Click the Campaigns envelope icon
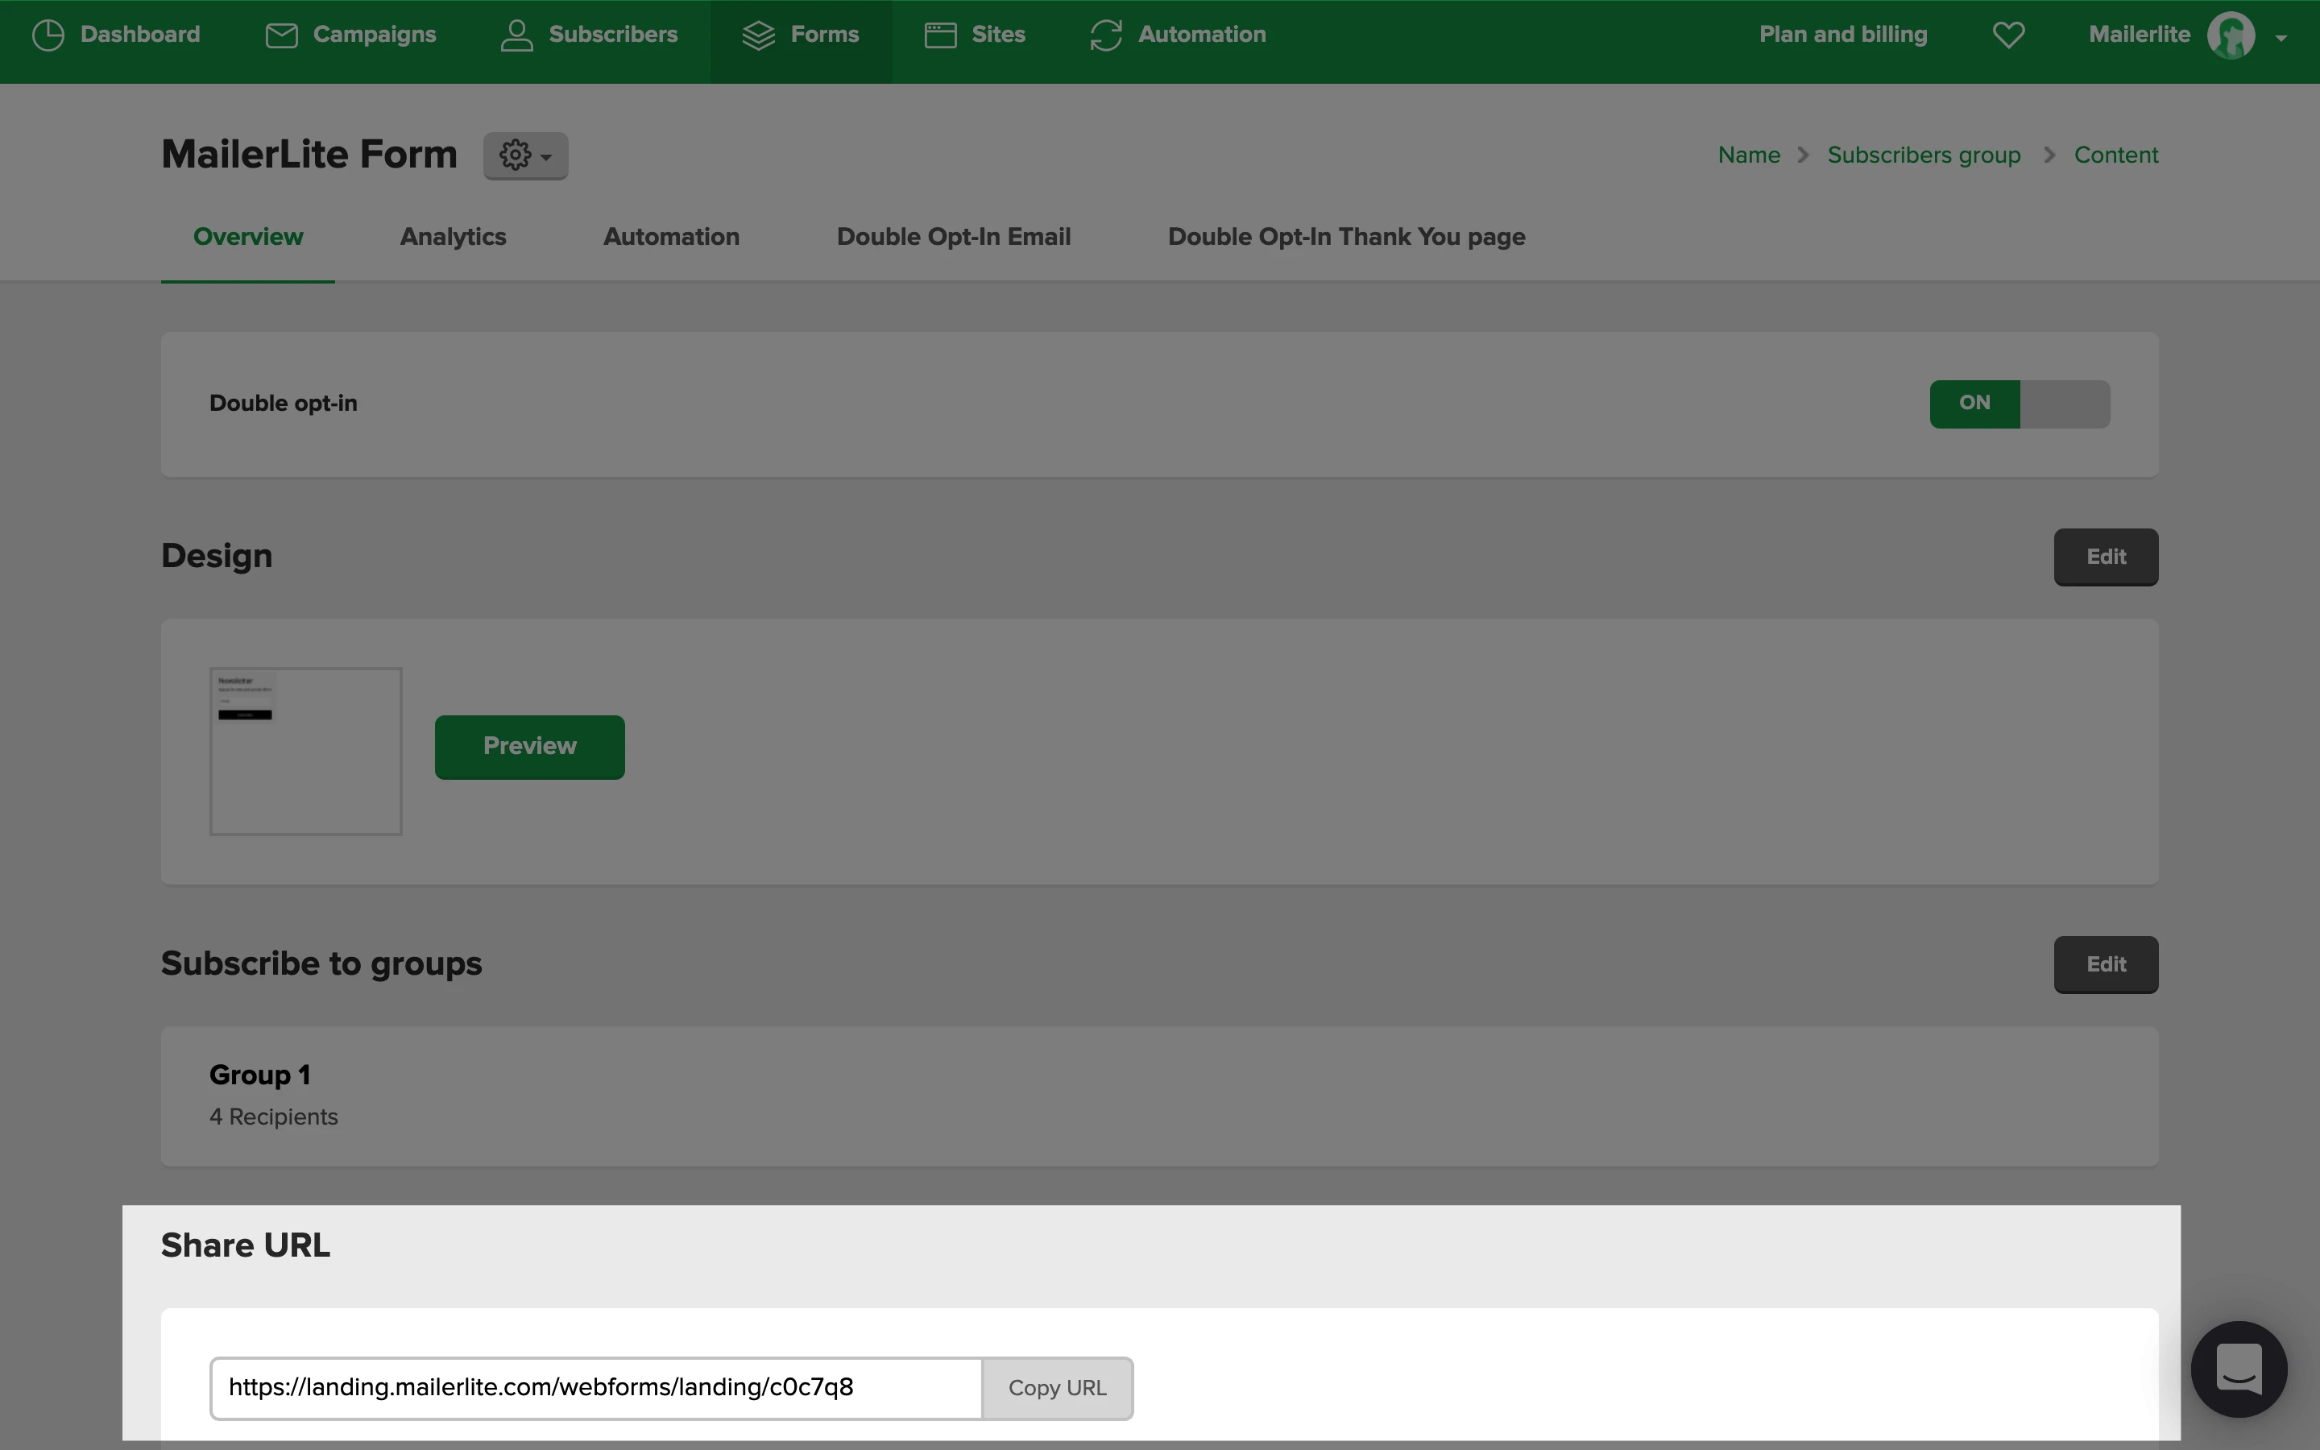This screenshot has width=2320, height=1450. [x=281, y=35]
